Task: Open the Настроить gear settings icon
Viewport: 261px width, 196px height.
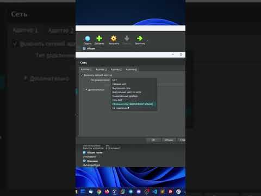Action: [x=114, y=39]
